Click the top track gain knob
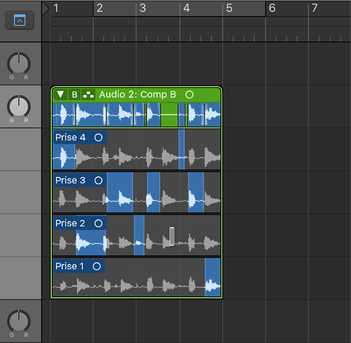 tap(19, 63)
